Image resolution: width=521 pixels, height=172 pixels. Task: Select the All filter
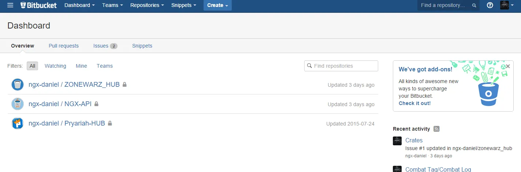[33, 66]
